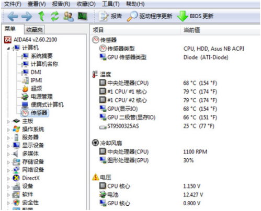
Task: Collapse the 计算机 tree node
Action: (8, 48)
